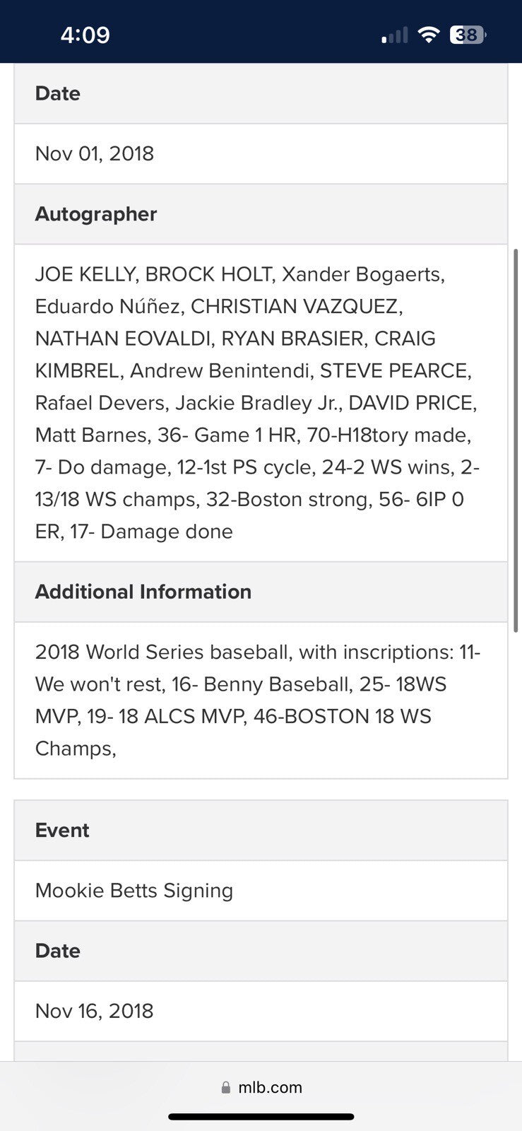Tap the padlock icon beside mlb.com
Image resolution: width=522 pixels, height=1131 pixels.
(x=226, y=1087)
